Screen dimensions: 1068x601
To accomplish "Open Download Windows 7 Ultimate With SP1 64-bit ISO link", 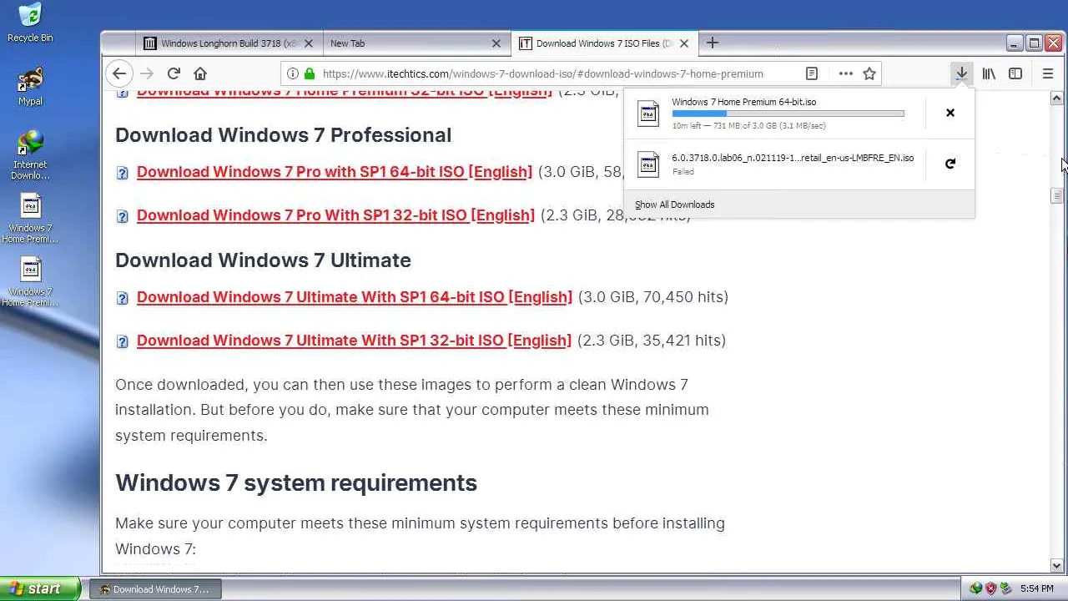I will pyautogui.click(x=355, y=297).
